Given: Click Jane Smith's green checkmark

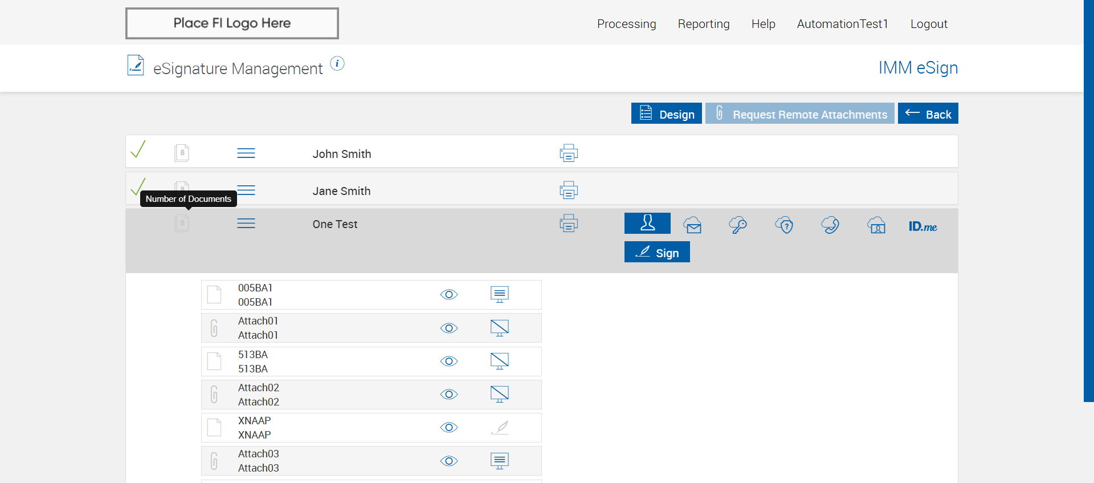Looking at the screenshot, I should [x=138, y=186].
